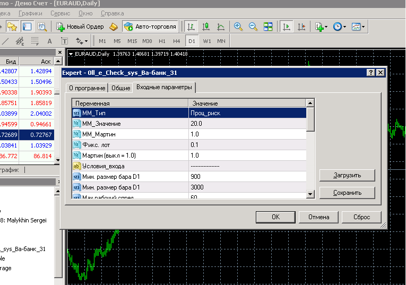The image size is (406, 285).
Task: Open the indicators list dropdown
Action: [321, 27]
